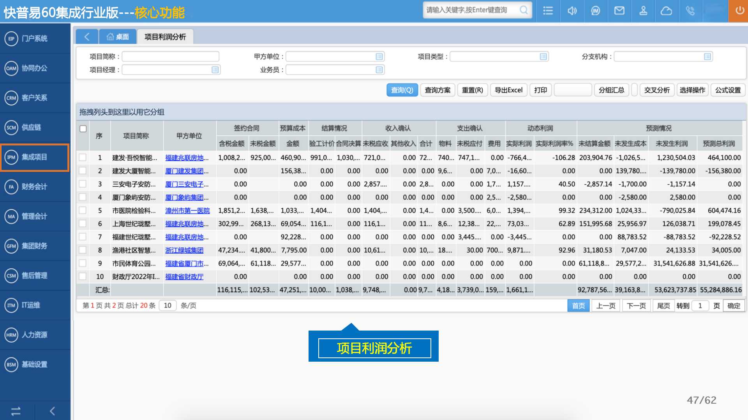This screenshot has height=420, width=748.
Task: Check the checkbox for row 1
Action: (x=83, y=157)
